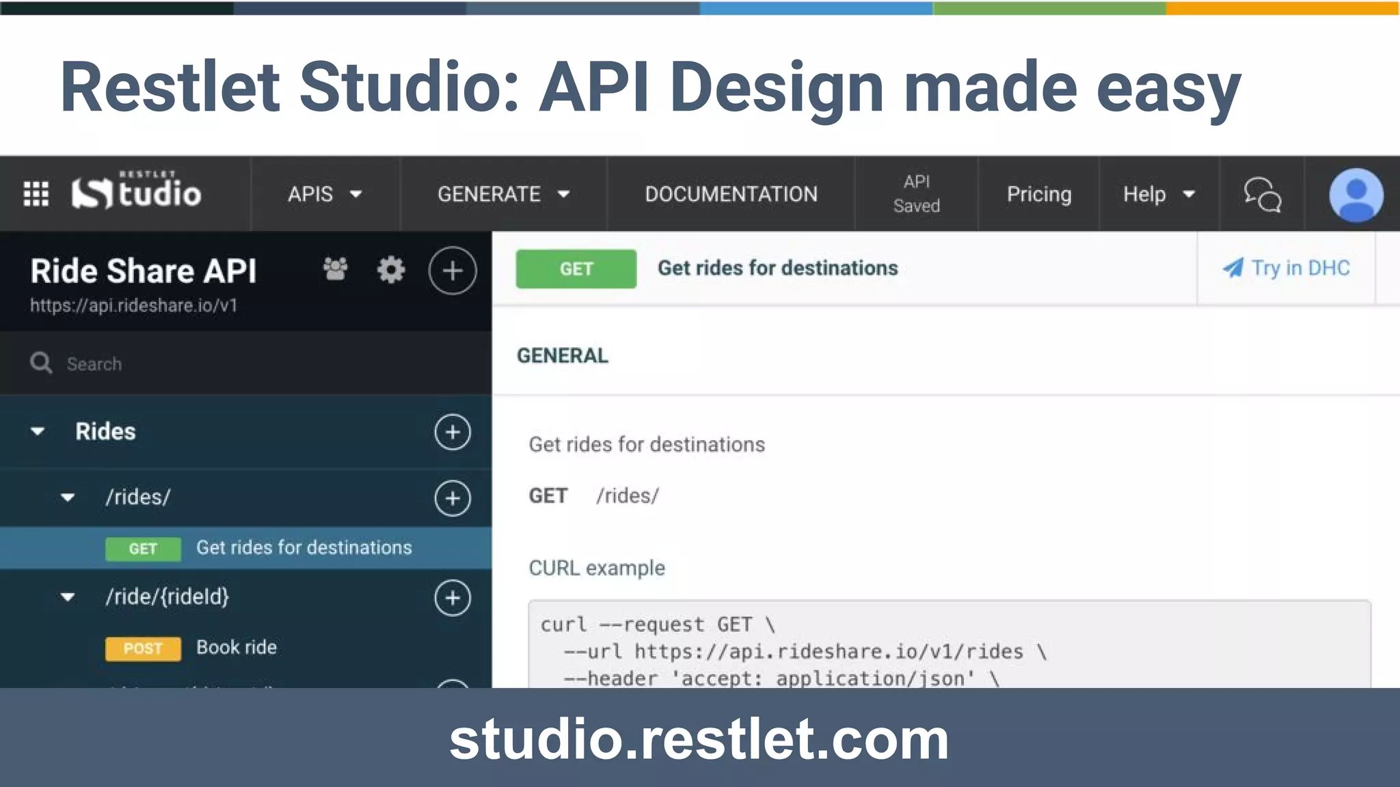1400x787 pixels.
Task: Click the description text Get rides for destinations
Action: pyautogui.click(x=647, y=445)
